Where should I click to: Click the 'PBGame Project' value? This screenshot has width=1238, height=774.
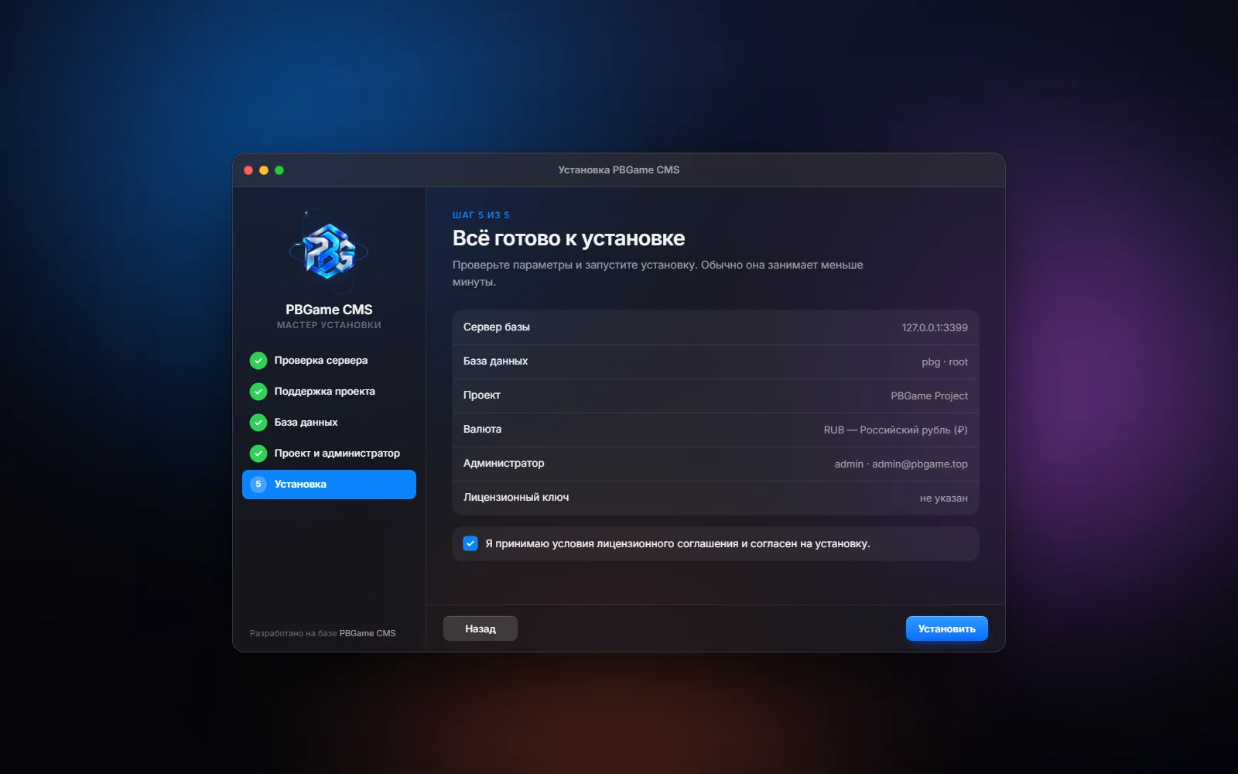click(x=929, y=396)
